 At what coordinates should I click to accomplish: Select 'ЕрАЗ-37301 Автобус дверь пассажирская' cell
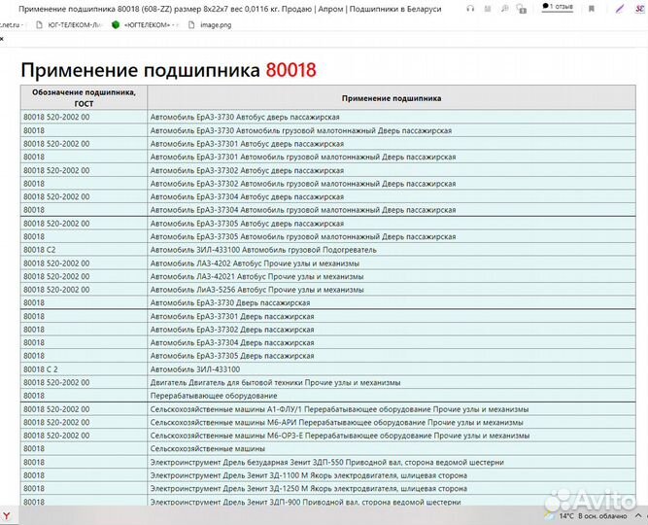(392, 144)
